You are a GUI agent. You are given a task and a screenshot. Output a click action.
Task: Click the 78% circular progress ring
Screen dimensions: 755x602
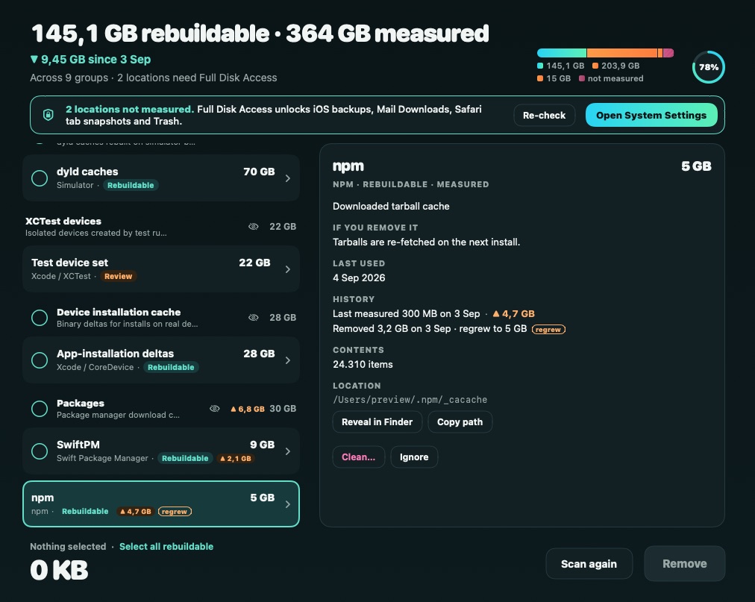coord(708,67)
